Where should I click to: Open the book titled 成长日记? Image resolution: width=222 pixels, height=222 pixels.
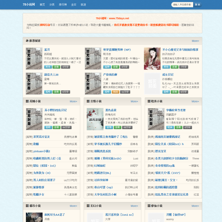(x=168, y=75)
